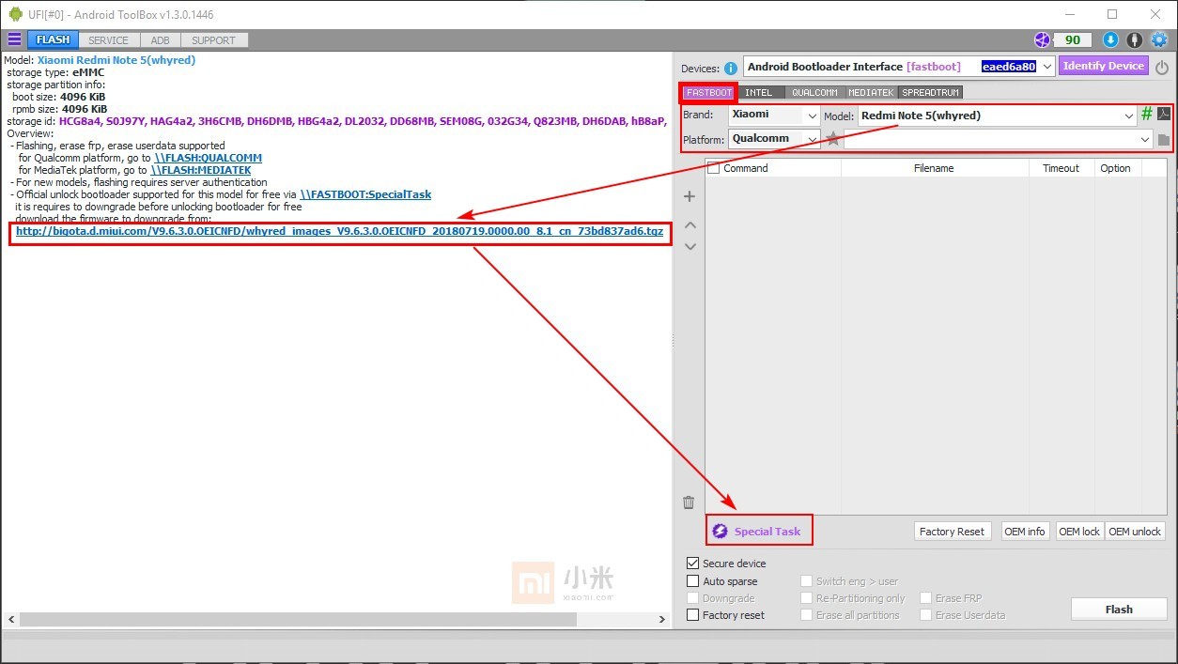Switch to the FLASH main tab

pyautogui.click(x=53, y=40)
